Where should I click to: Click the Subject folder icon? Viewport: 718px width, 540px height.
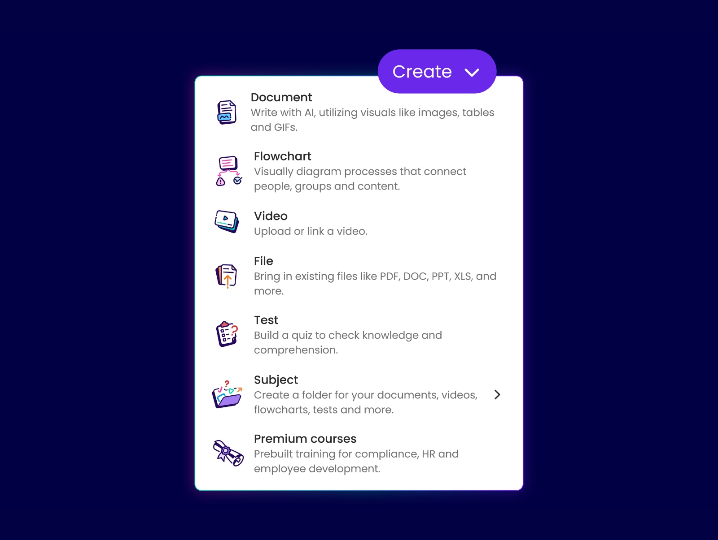coord(228,394)
